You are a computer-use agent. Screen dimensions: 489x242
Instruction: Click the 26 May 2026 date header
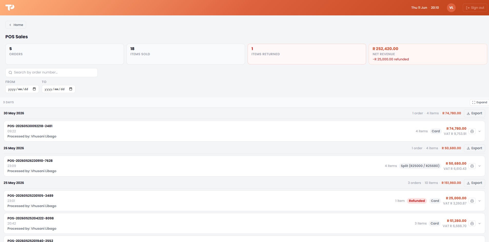pyautogui.click(x=14, y=148)
